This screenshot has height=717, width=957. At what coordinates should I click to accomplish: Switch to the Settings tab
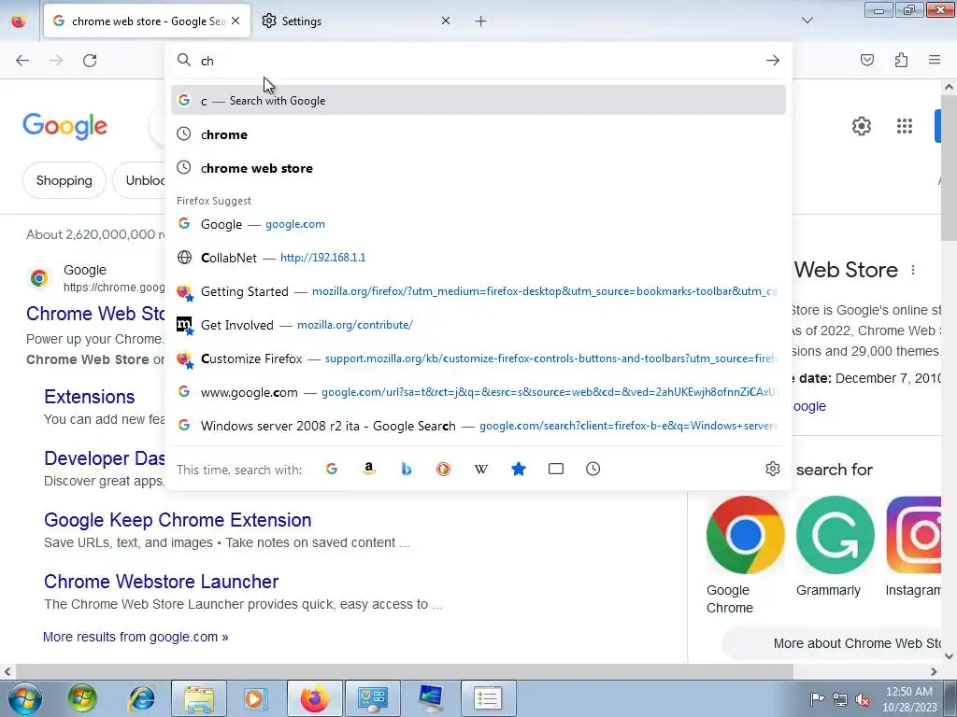coord(357,21)
